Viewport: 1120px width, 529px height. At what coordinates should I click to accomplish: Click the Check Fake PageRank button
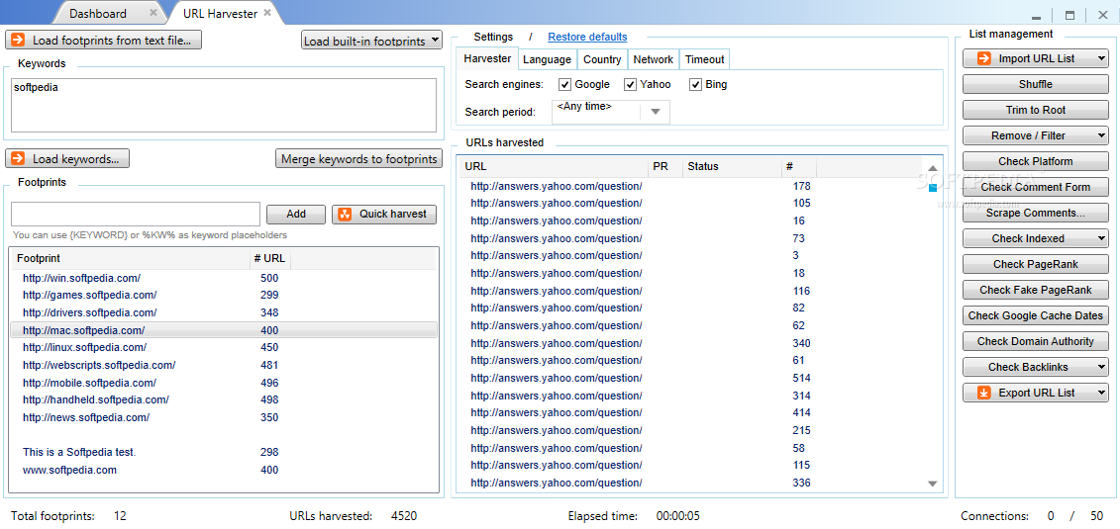click(x=1035, y=290)
